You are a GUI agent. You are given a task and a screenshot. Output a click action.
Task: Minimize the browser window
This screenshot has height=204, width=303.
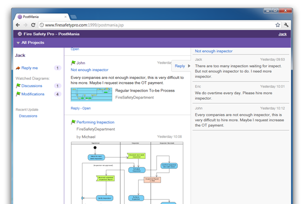[x=268, y=11]
